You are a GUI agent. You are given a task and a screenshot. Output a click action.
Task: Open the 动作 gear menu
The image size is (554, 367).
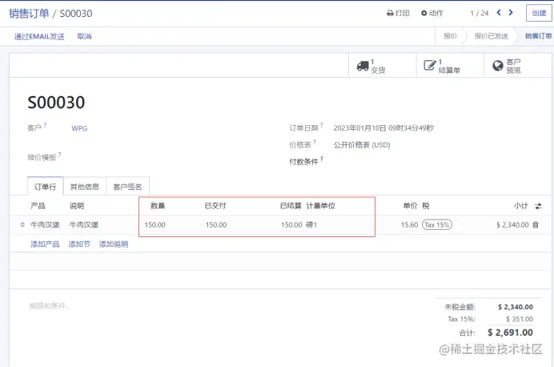[x=432, y=13]
